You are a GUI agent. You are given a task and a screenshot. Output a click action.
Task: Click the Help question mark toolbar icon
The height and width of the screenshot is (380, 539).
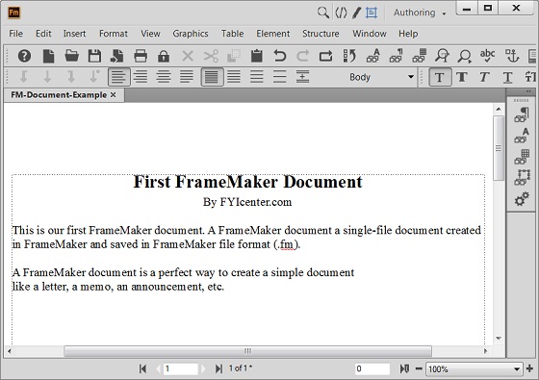24,56
